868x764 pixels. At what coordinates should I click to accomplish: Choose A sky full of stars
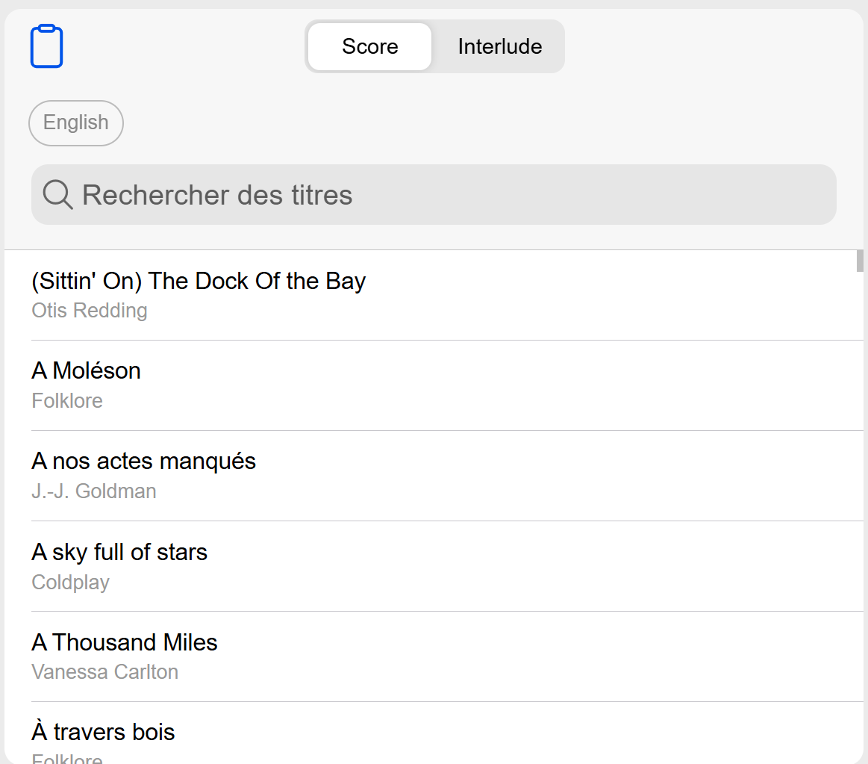(447, 566)
